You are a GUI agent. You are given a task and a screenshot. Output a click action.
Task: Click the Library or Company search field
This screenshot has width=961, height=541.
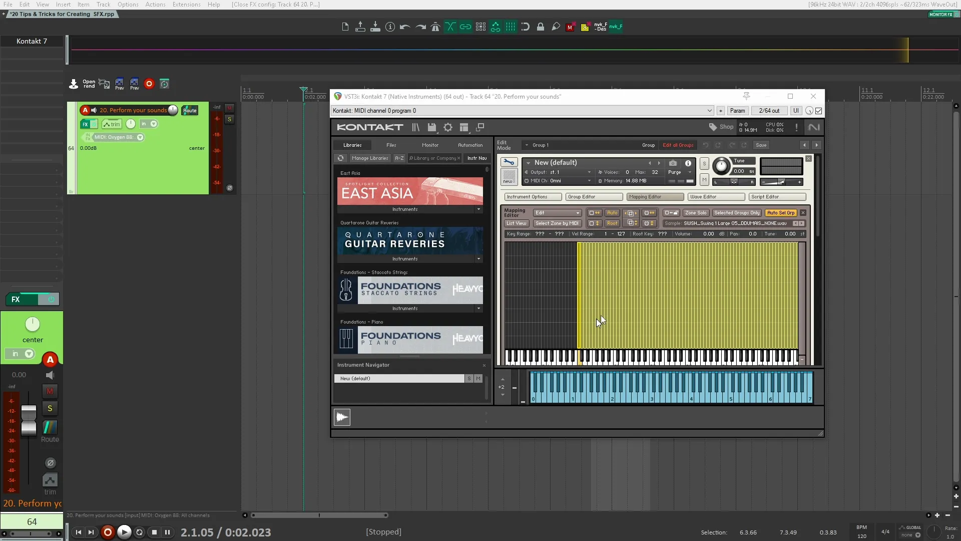click(434, 158)
